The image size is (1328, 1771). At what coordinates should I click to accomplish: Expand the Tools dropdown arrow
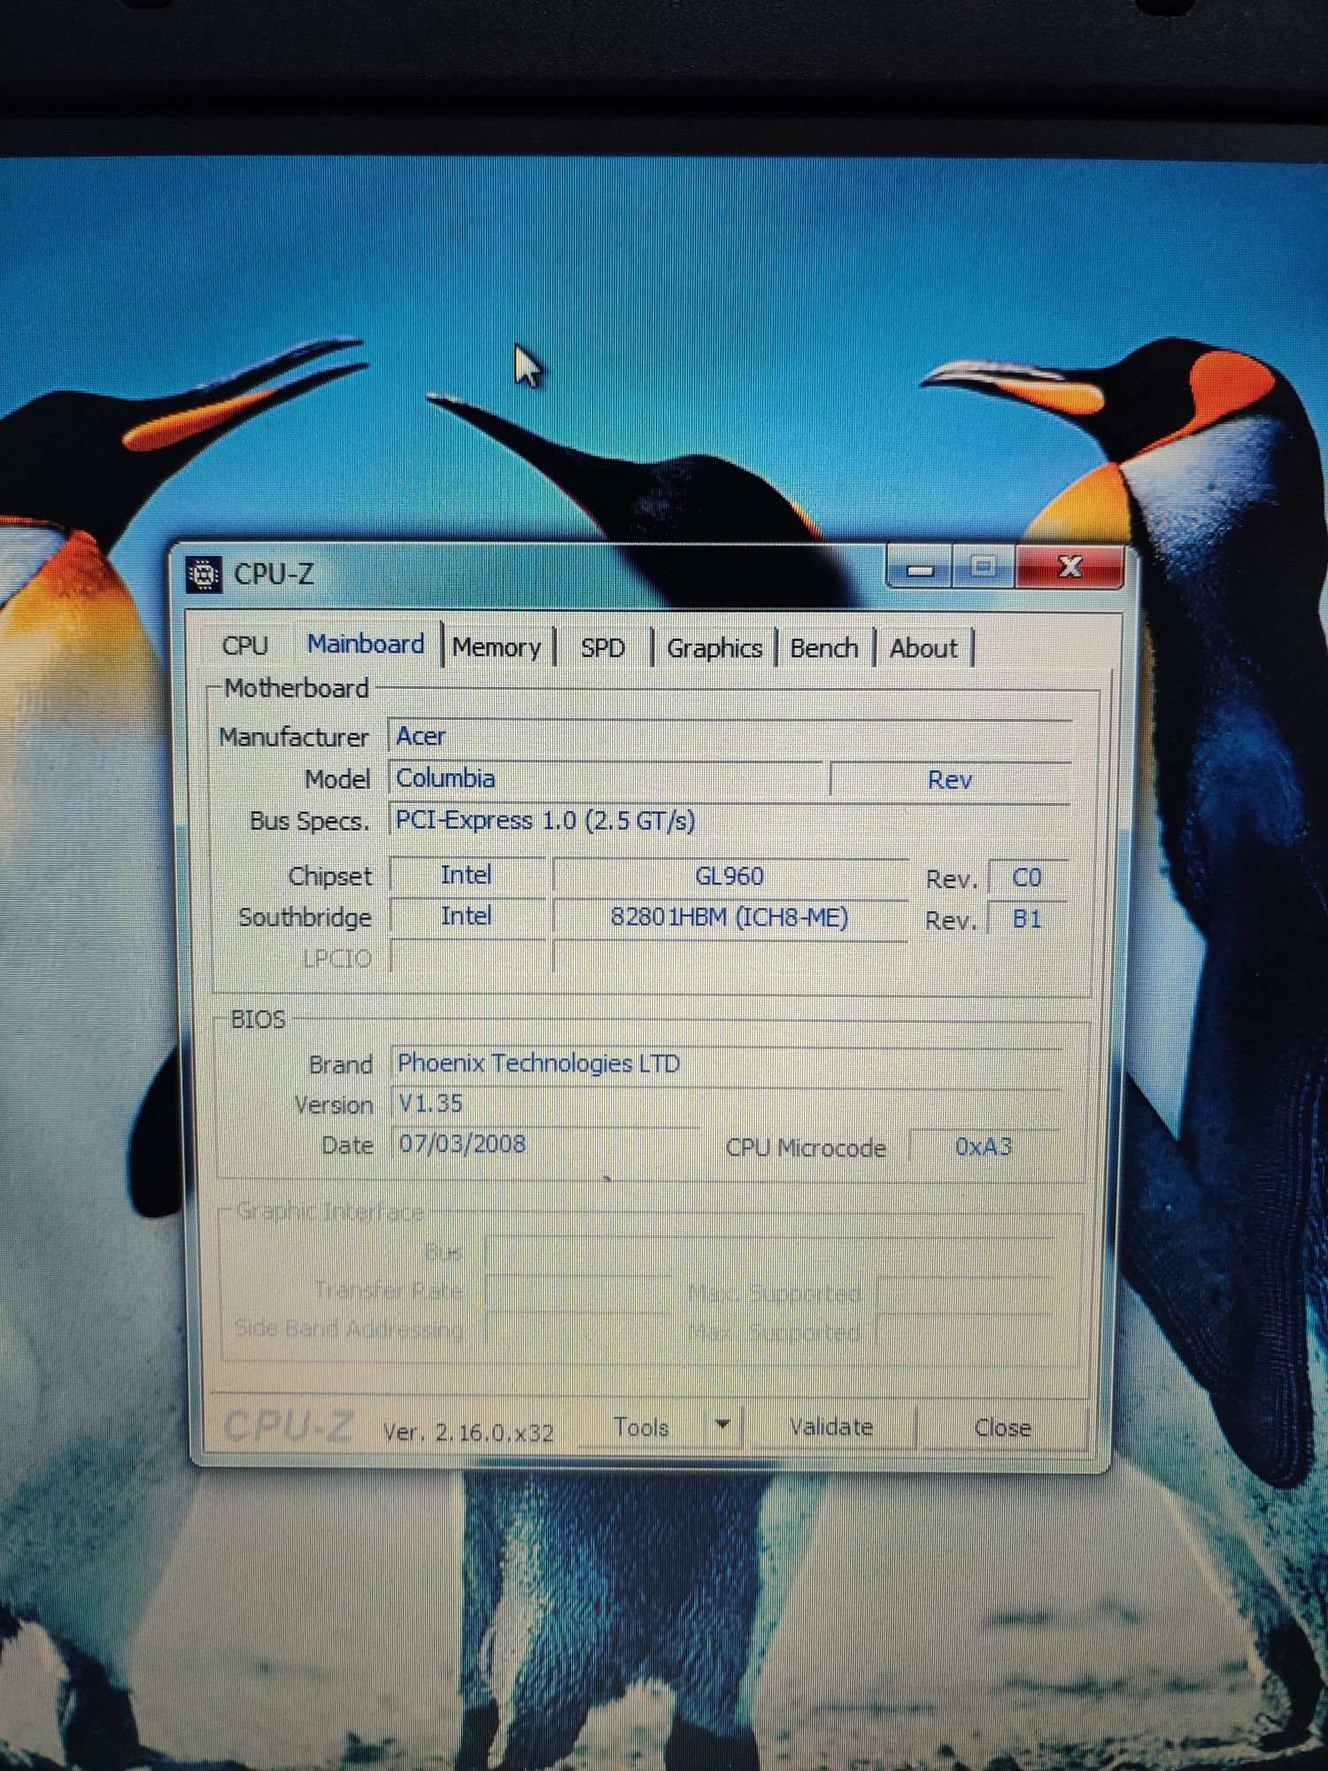pyautogui.click(x=722, y=1426)
